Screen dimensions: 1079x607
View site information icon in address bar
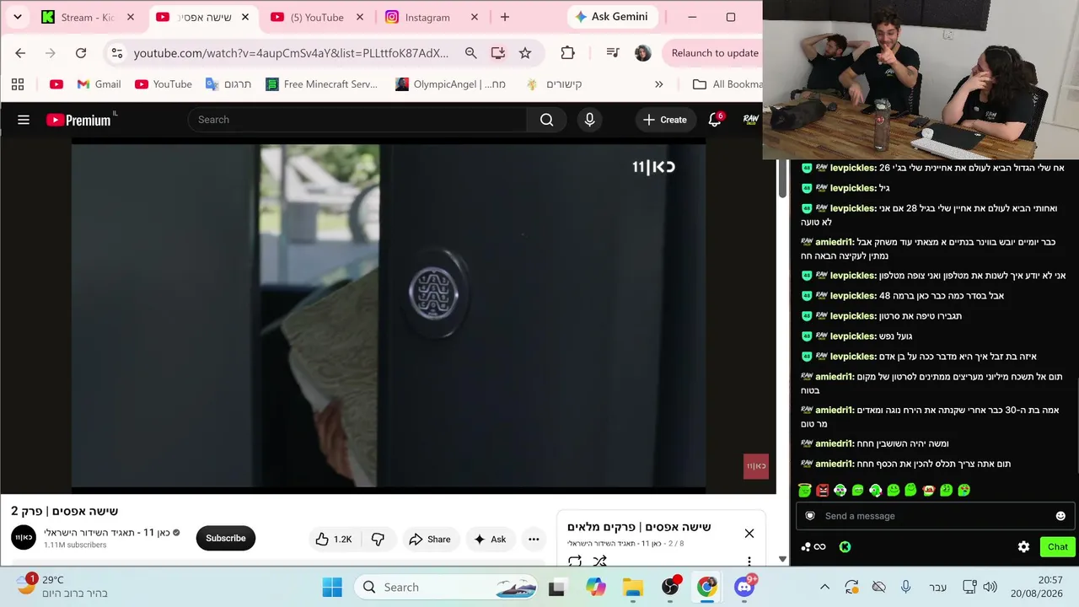coord(116,53)
